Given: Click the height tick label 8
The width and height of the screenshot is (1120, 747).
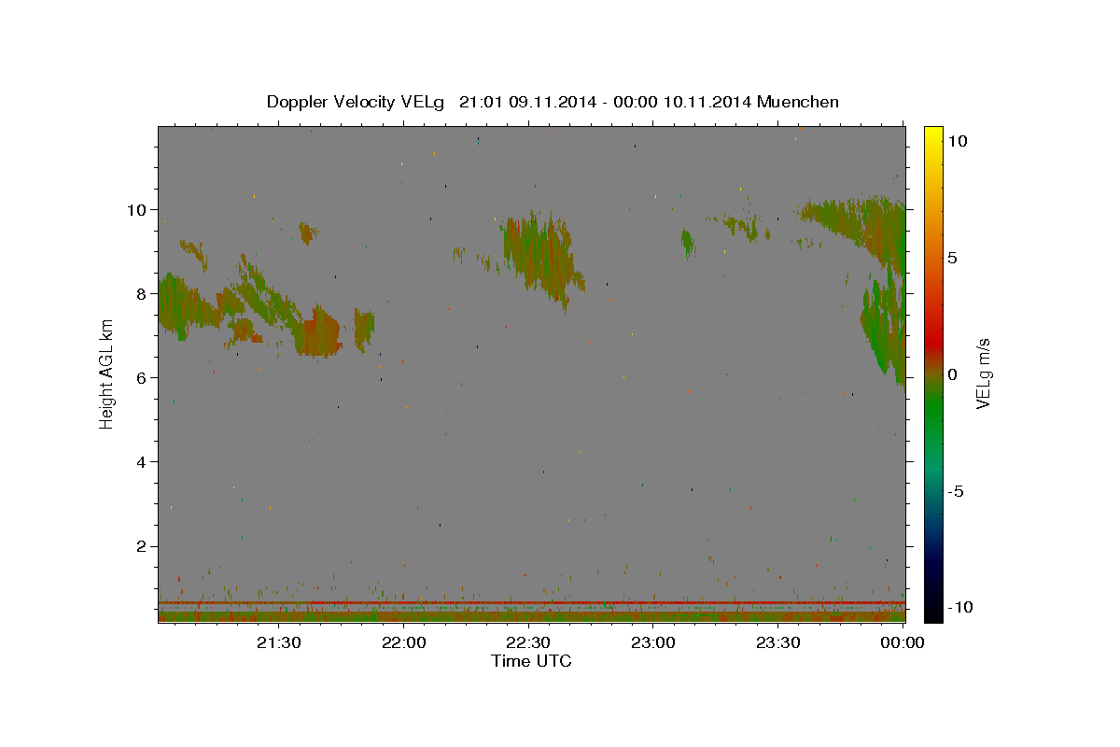Looking at the screenshot, I should pos(141,293).
